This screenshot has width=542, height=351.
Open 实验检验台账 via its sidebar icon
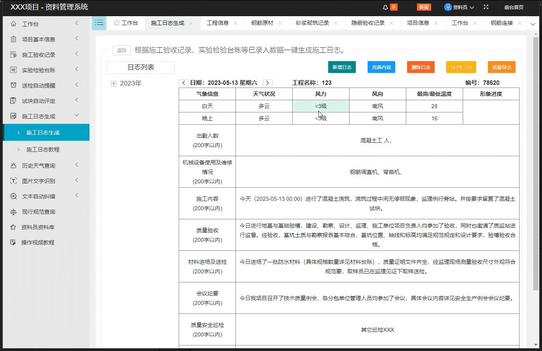14,70
